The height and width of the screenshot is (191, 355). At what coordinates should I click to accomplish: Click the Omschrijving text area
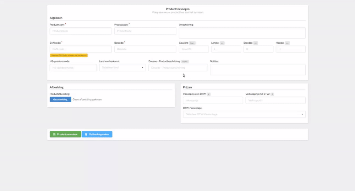[x=242, y=33]
